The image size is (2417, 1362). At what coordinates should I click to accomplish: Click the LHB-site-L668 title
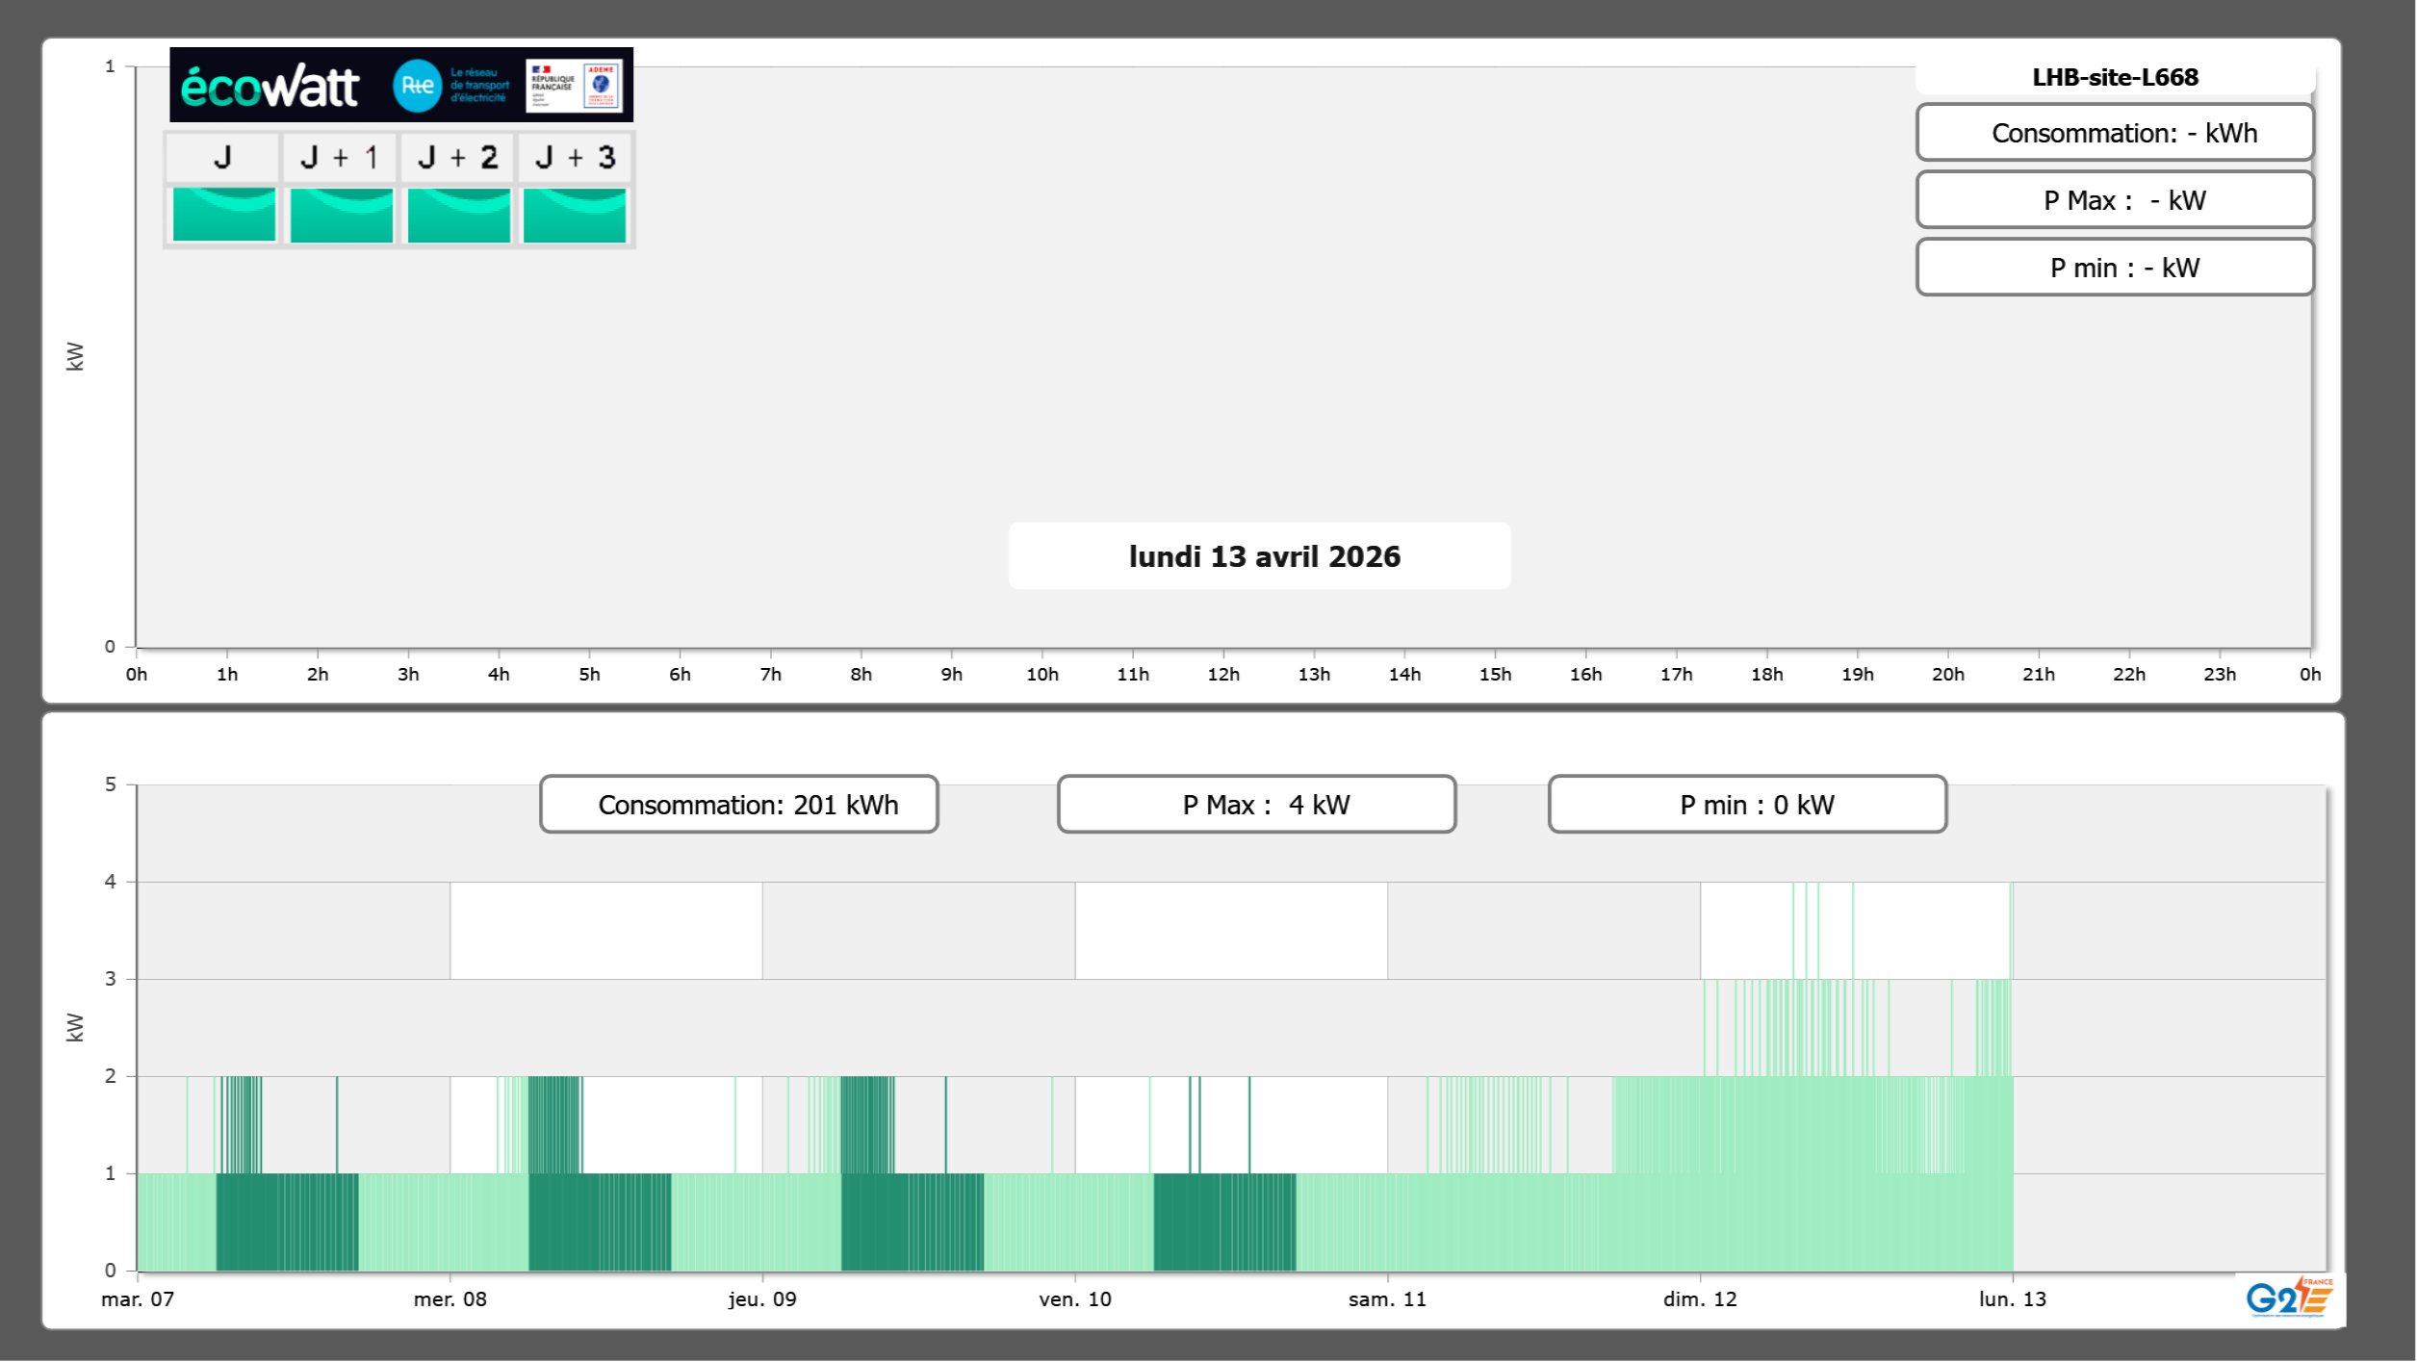click(2115, 77)
